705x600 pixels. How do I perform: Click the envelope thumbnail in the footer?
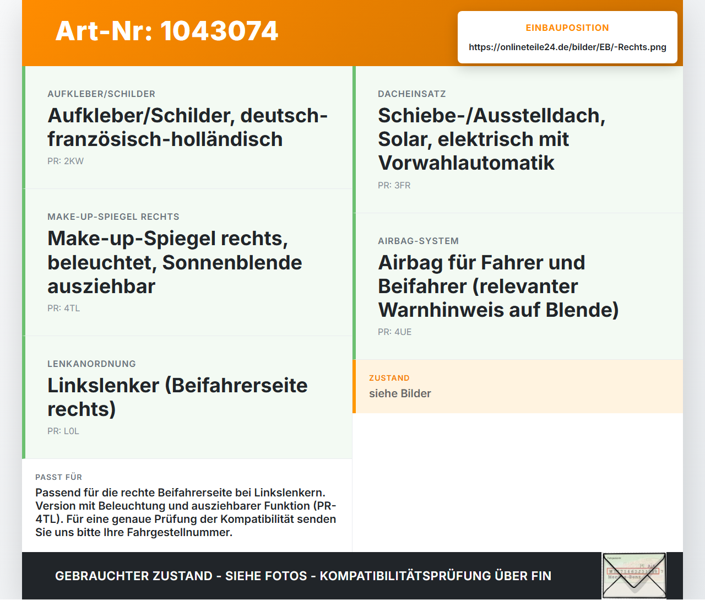click(634, 576)
